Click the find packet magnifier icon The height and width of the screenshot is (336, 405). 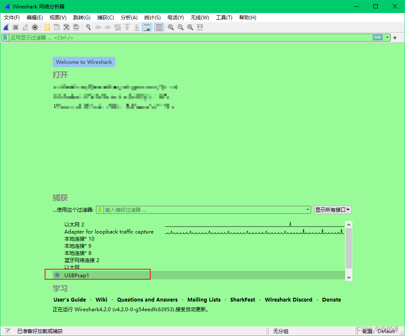point(88,27)
